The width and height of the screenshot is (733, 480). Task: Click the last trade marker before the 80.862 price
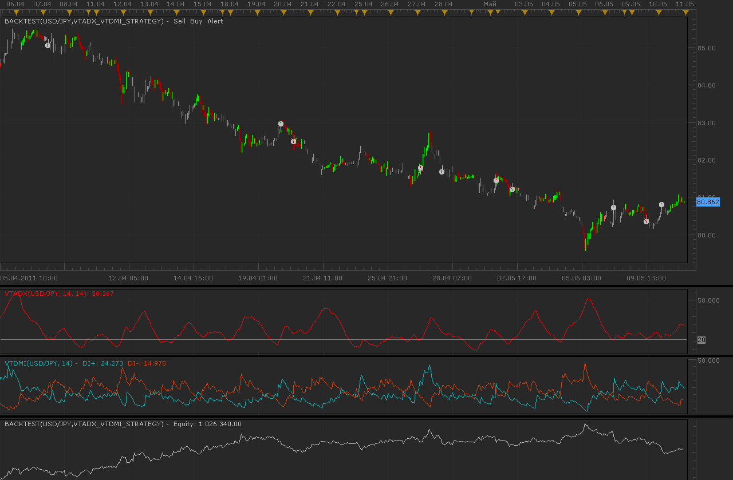click(x=661, y=204)
